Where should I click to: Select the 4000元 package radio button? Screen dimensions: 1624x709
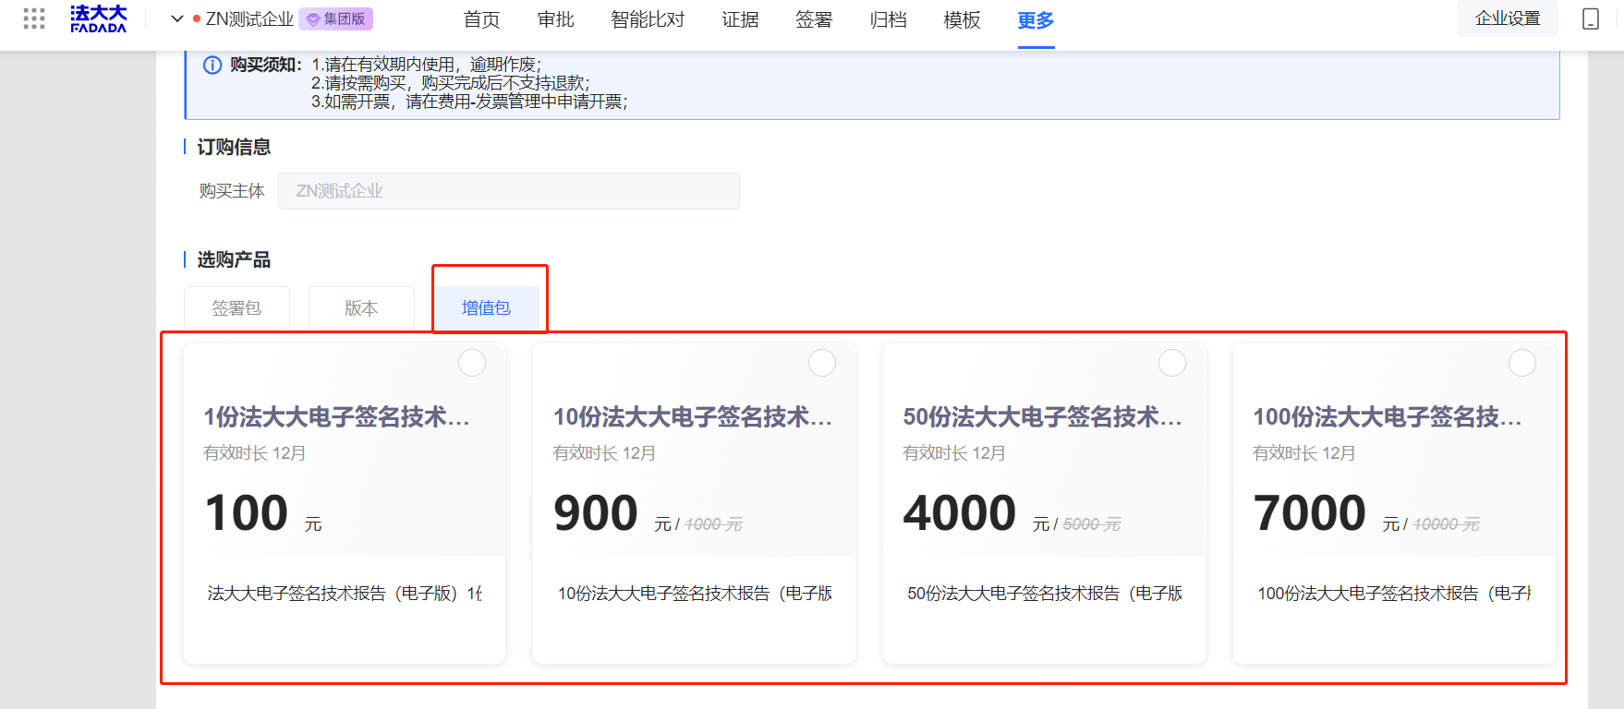[1172, 363]
